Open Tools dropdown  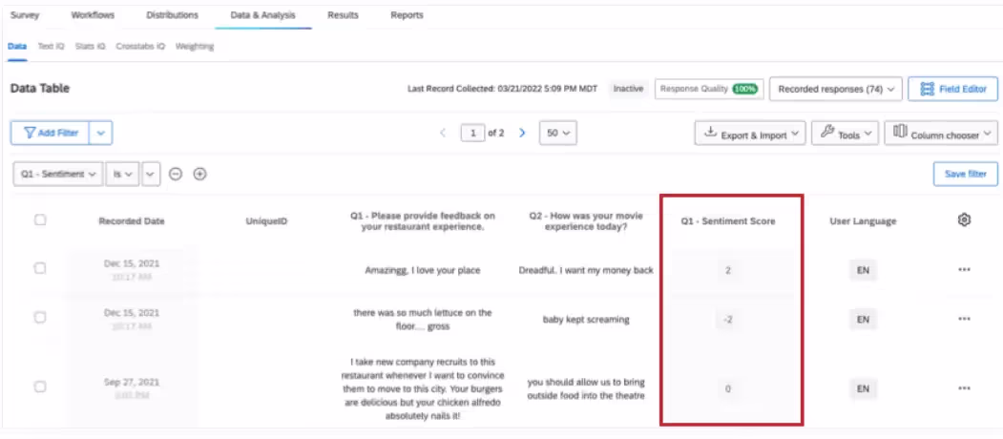(845, 133)
